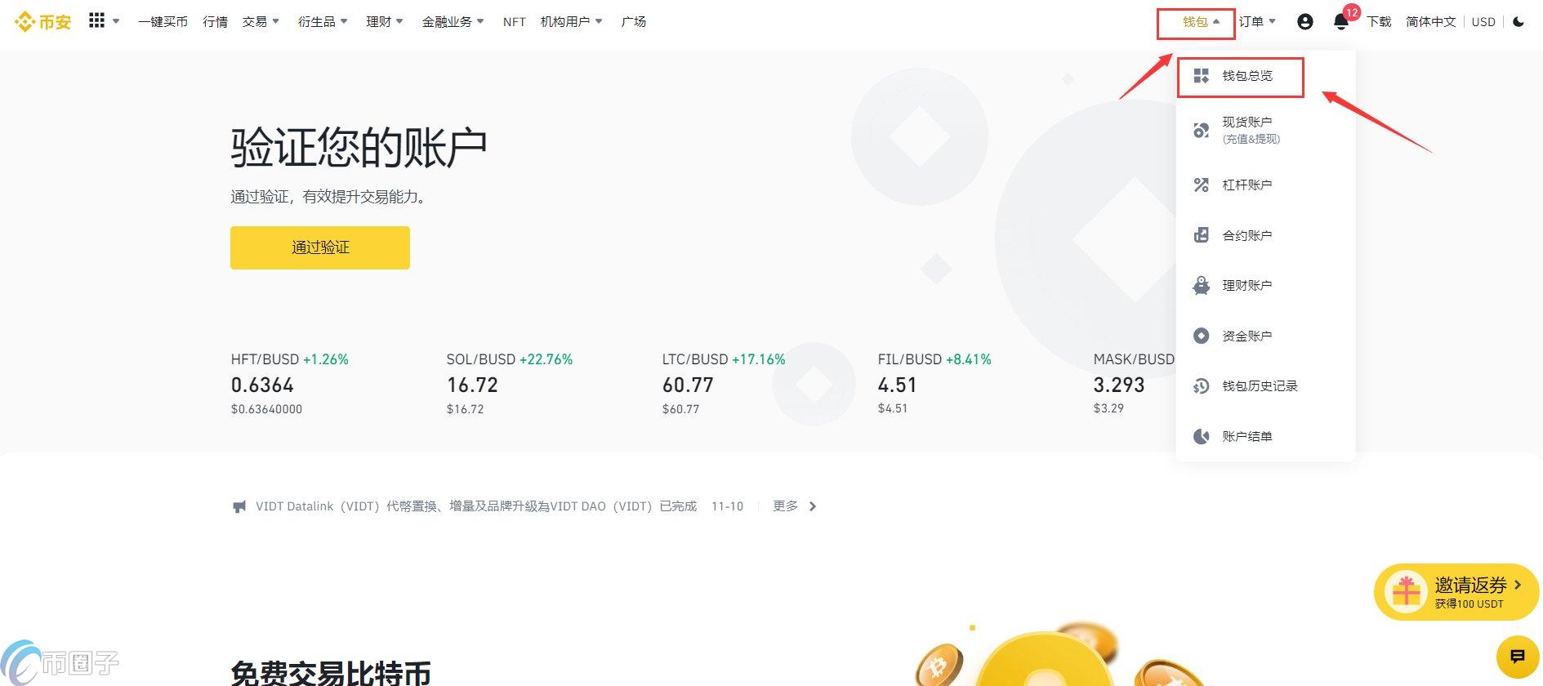This screenshot has width=1543, height=686.
Task: Click the 账户结单 statement pie icon
Action: point(1201,437)
